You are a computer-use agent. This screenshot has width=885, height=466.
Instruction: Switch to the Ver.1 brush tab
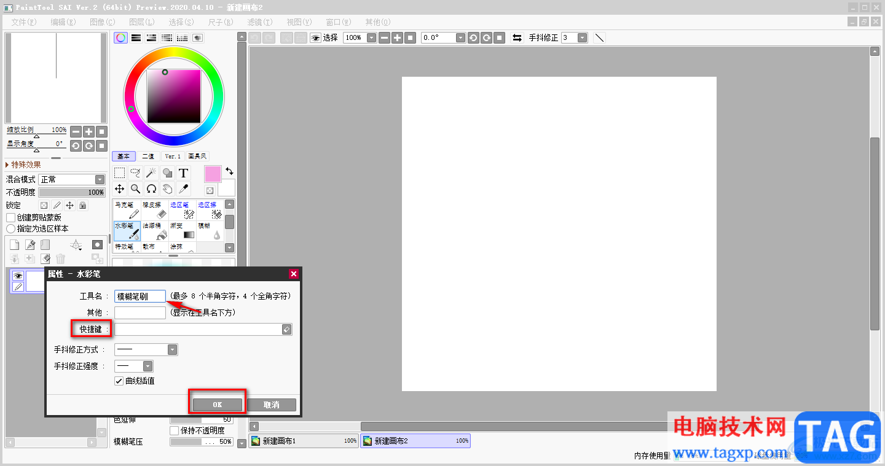173,156
